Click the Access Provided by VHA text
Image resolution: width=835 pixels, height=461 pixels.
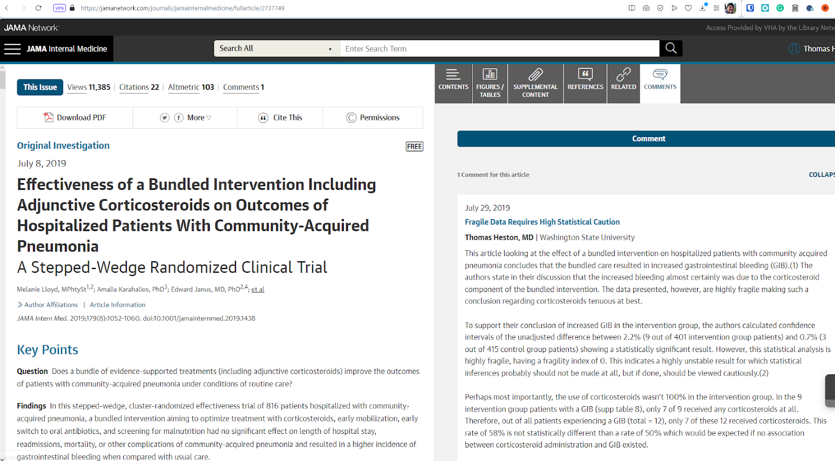[x=770, y=28]
